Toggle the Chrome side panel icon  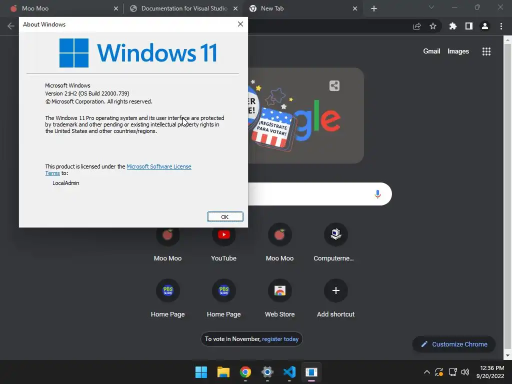click(469, 26)
